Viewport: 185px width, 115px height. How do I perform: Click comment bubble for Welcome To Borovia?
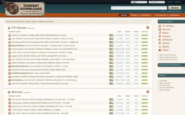[111, 106]
